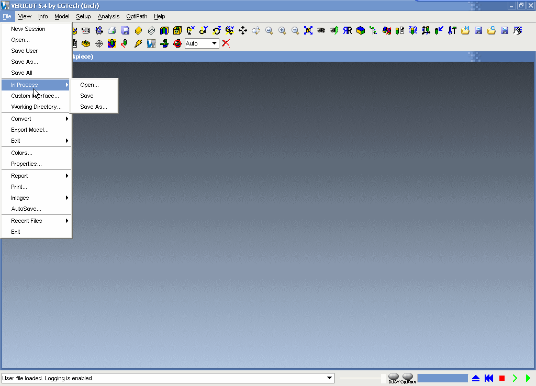The height and width of the screenshot is (386, 536).
Task: Open the OptiPath menu
Action: click(x=137, y=16)
